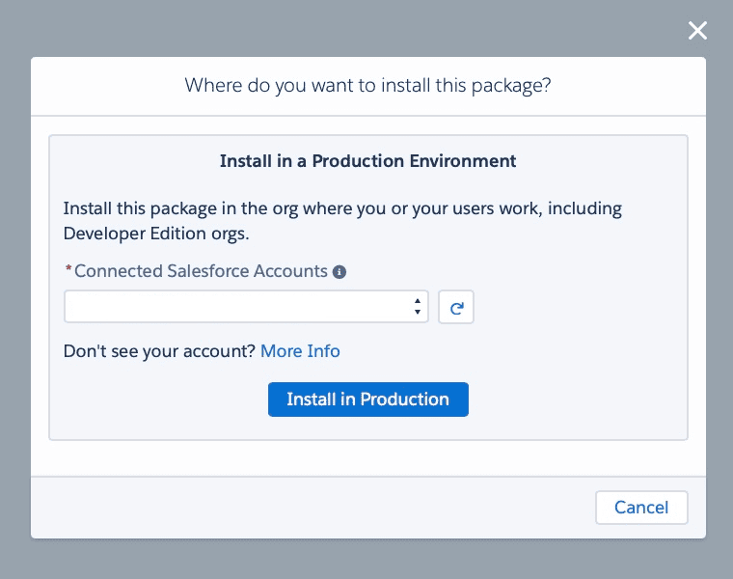Viewport: 733px width, 579px height.
Task: Click the Connected Salesforce Accounts label
Action: coord(201,271)
